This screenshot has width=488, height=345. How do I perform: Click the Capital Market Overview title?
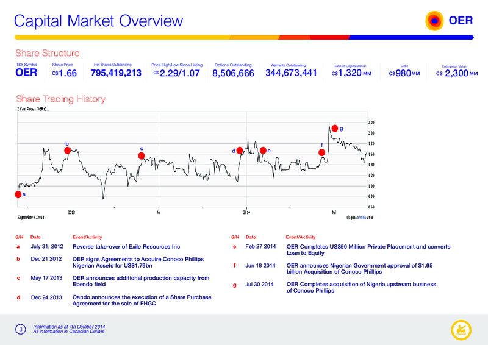pyautogui.click(x=98, y=21)
